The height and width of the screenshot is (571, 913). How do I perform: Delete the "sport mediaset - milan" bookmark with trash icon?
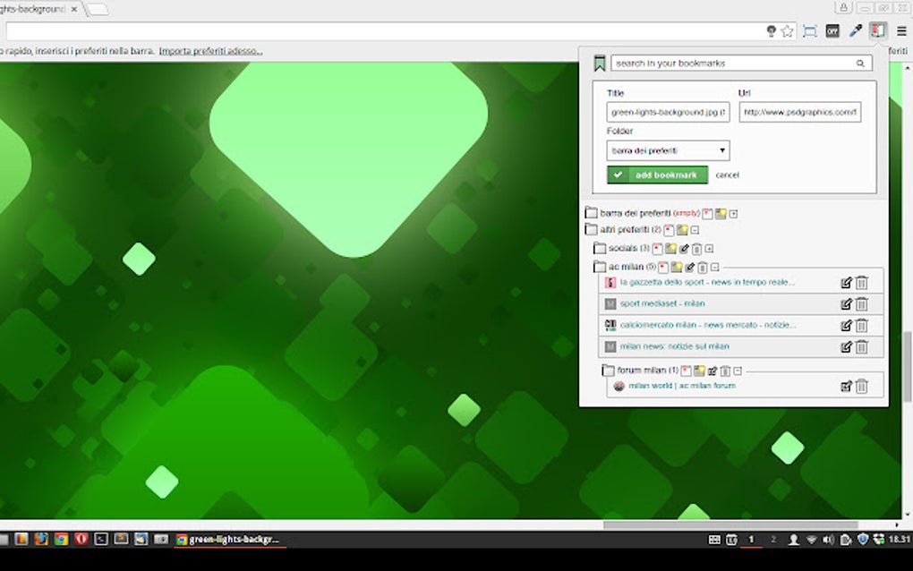861,303
